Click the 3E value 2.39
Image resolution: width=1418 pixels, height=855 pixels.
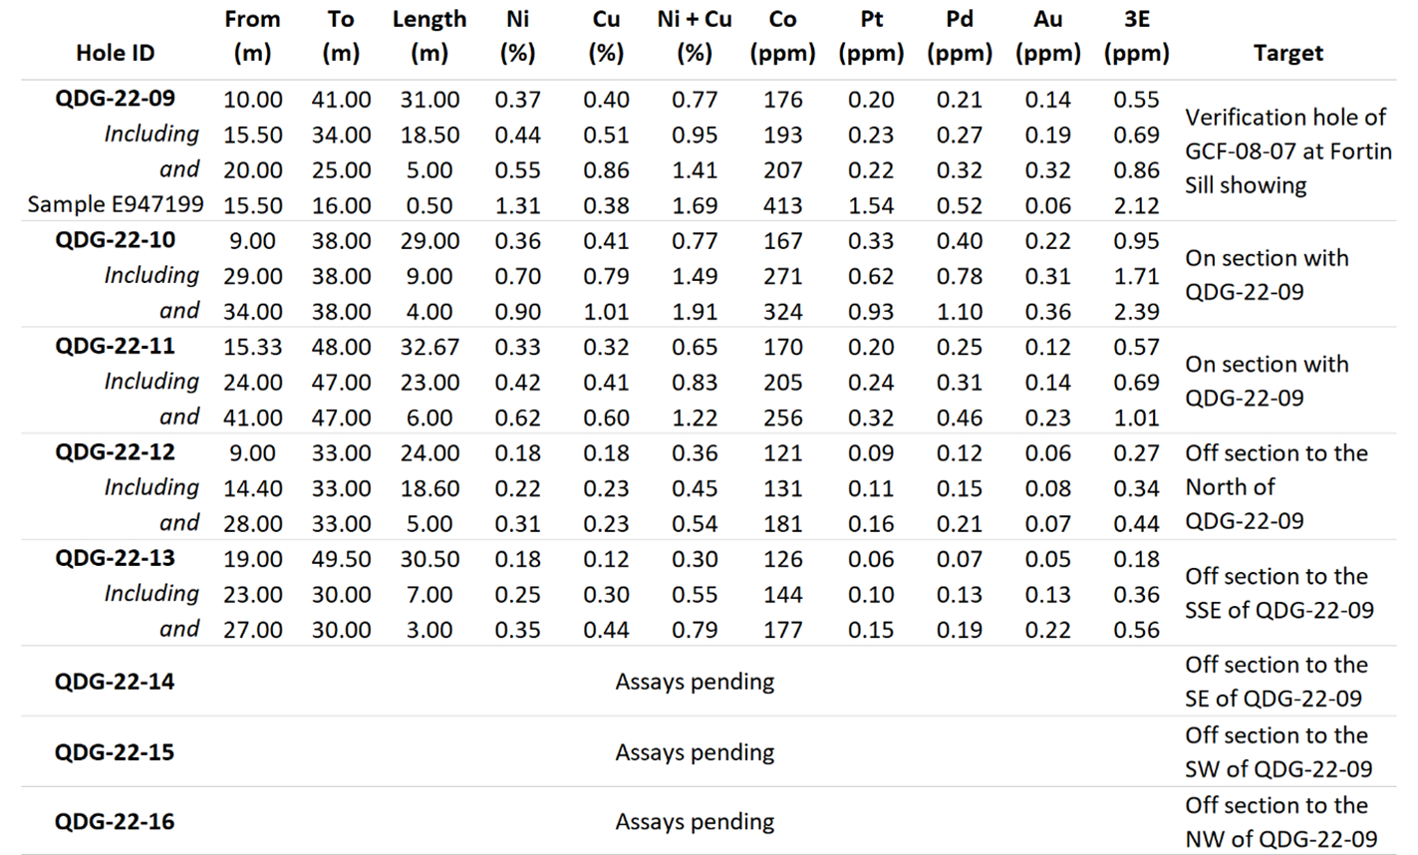pos(1136,312)
